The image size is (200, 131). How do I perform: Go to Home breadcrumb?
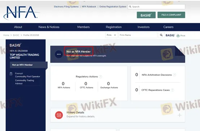pos(6,35)
